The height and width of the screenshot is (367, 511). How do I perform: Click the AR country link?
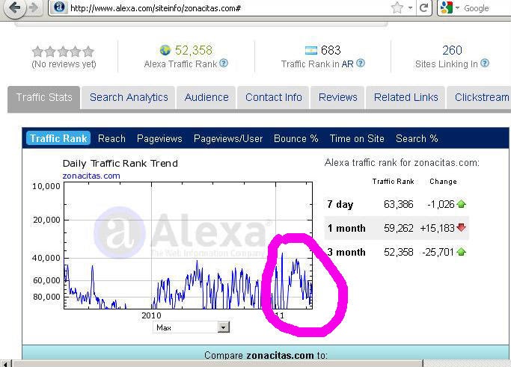pyautogui.click(x=347, y=64)
